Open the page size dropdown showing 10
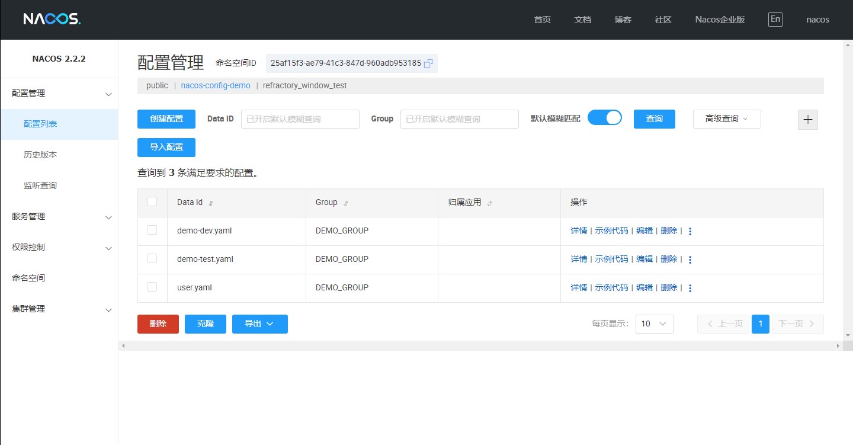Image resolution: width=853 pixels, height=445 pixels. click(655, 324)
